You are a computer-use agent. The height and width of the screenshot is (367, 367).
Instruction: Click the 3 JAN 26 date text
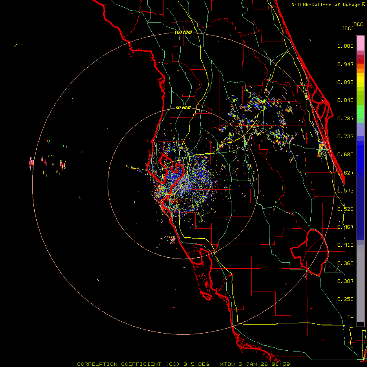click(254, 364)
